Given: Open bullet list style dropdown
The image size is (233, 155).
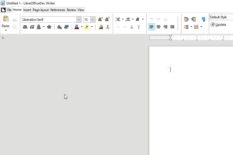Looking at the screenshot, I should (123, 19).
